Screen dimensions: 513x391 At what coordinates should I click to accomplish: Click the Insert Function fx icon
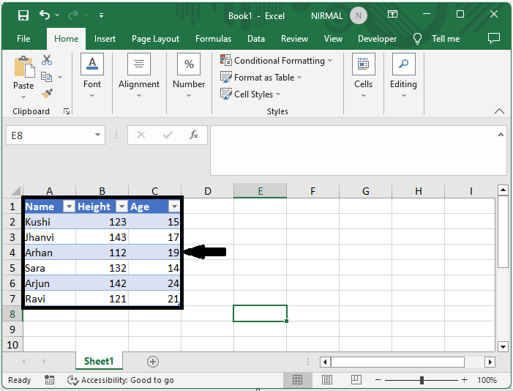[x=194, y=135]
